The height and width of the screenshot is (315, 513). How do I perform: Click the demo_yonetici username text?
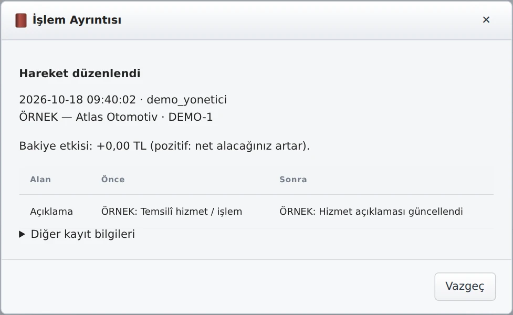tap(187, 99)
